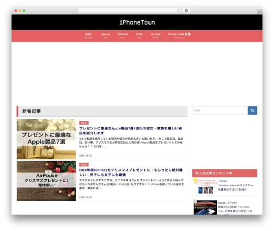Open the Apple製品7選 gift article thumbnail
274x231 pixels.
47,139
